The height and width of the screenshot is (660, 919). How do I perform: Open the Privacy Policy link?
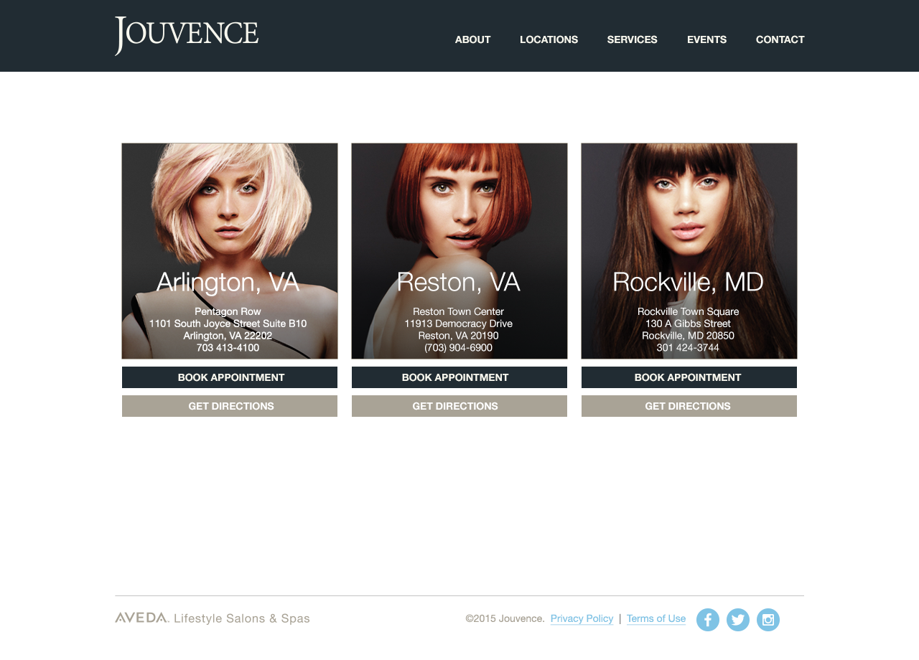click(582, 618)
